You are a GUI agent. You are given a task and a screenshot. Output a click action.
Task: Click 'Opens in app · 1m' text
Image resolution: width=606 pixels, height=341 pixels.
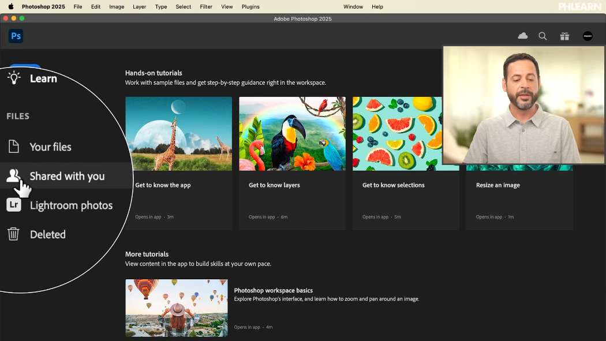coord(495,217)
